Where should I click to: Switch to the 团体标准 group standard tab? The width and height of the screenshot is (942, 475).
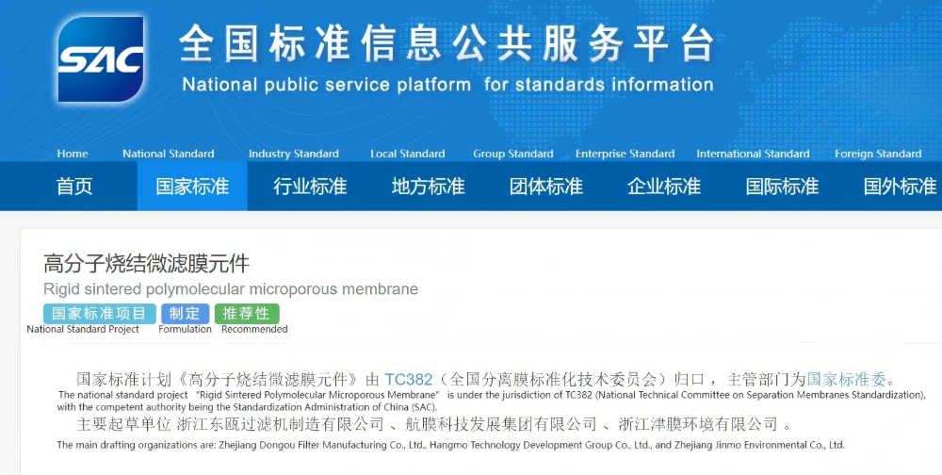(545, 187)
